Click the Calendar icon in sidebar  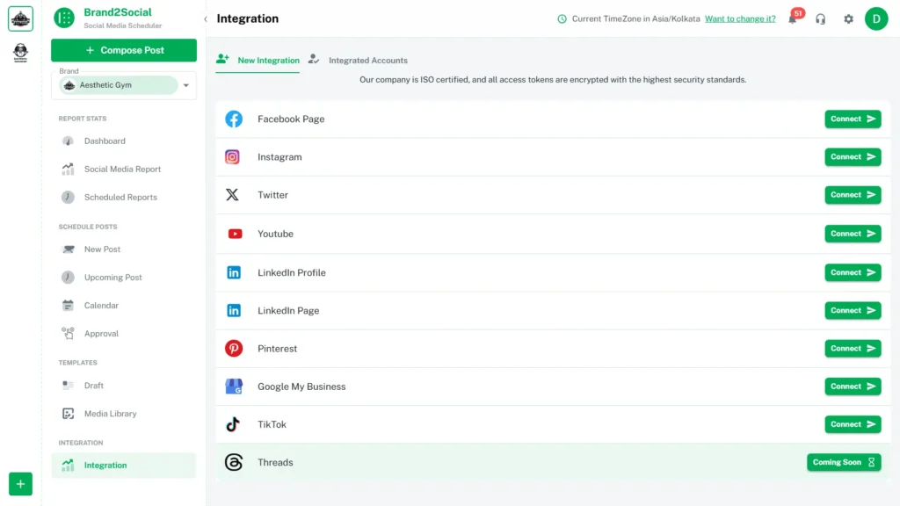pyautogui.click(x=68, y=305)
